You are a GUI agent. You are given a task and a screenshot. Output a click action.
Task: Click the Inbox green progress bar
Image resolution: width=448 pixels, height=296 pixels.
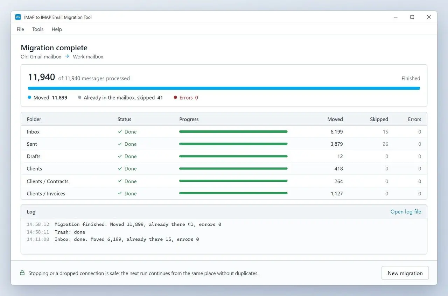pyautogui.click(x=233, y=132)
